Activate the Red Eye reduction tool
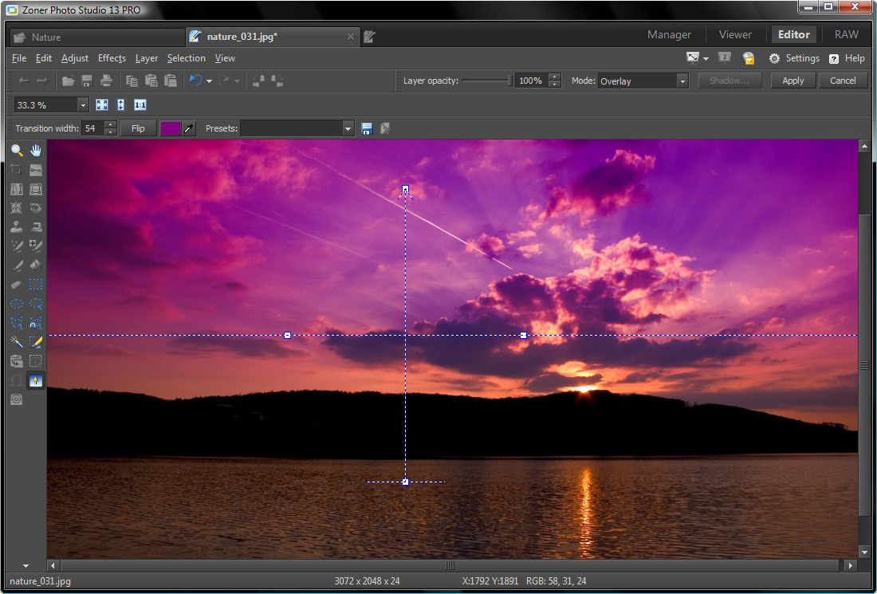877x594 pixels. [36, 208]
